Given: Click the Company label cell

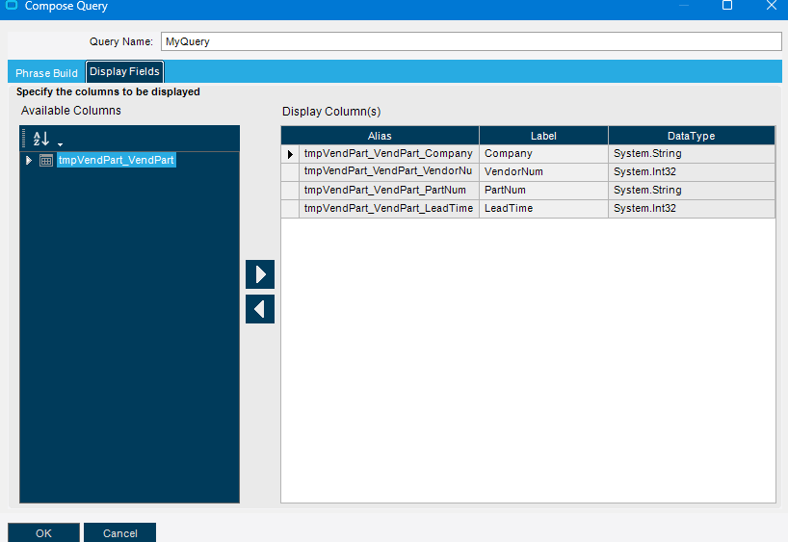Looking at the screenshot, I should click(x=543, y=154).
